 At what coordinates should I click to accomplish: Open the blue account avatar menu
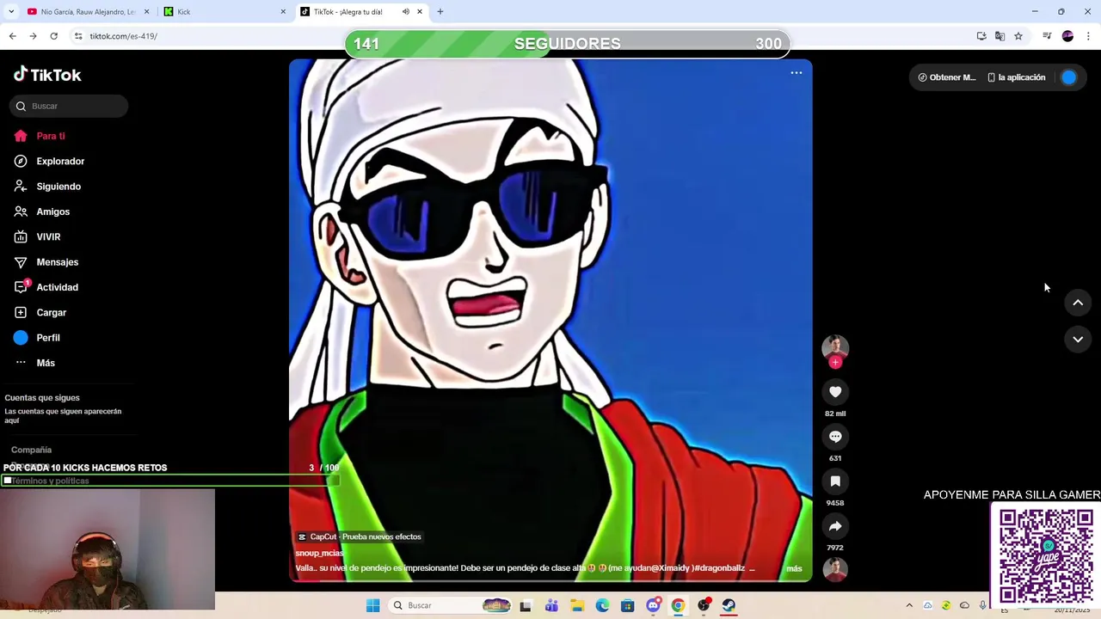(x=1068, y=77)
